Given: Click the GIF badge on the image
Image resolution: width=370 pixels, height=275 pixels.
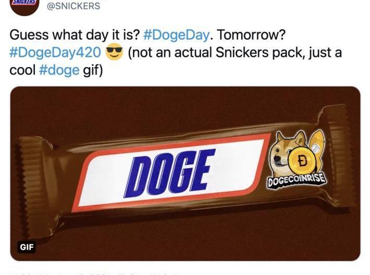Looking at the screenshot, I should tap(27, 247).
